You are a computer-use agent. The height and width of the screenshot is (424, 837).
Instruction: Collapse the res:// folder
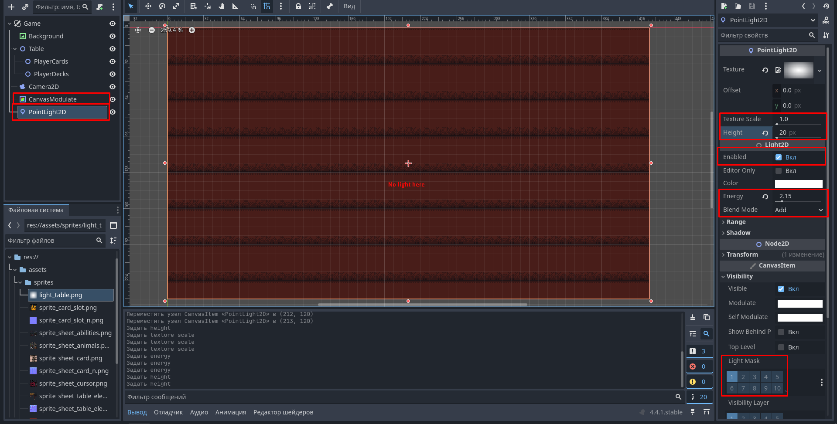(10, 257)
